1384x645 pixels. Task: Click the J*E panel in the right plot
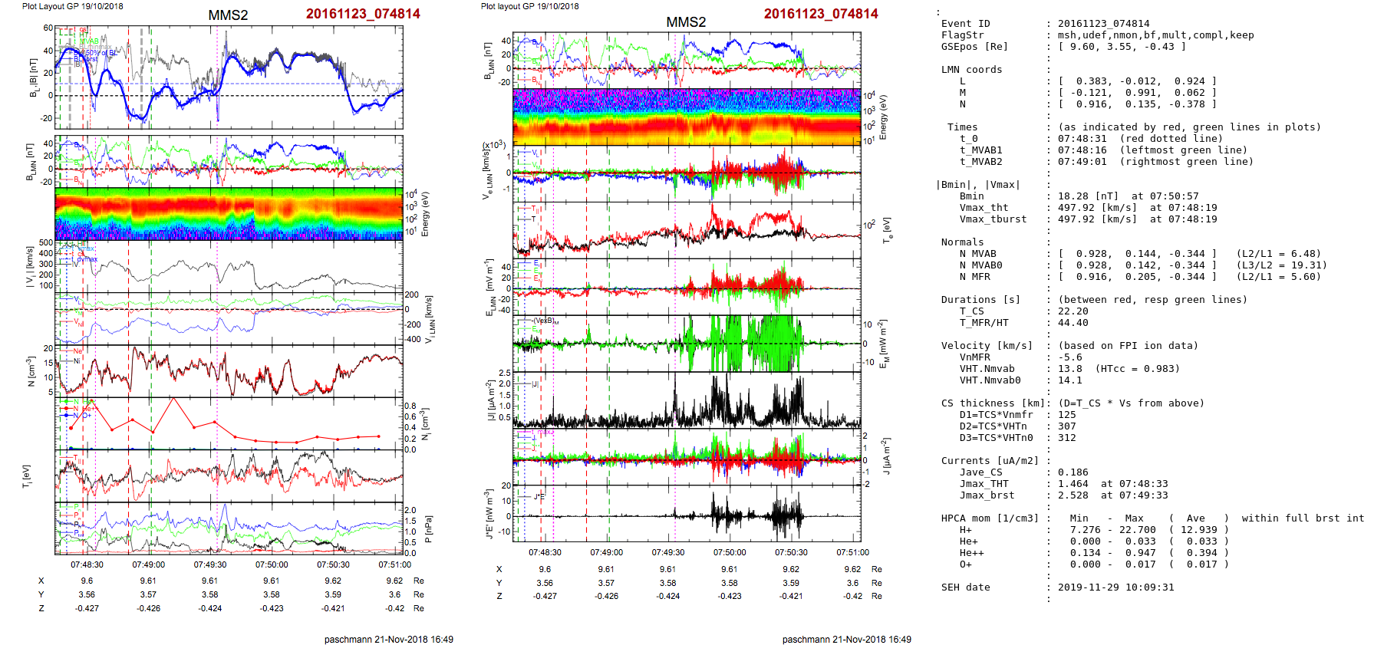coord(687,514)
